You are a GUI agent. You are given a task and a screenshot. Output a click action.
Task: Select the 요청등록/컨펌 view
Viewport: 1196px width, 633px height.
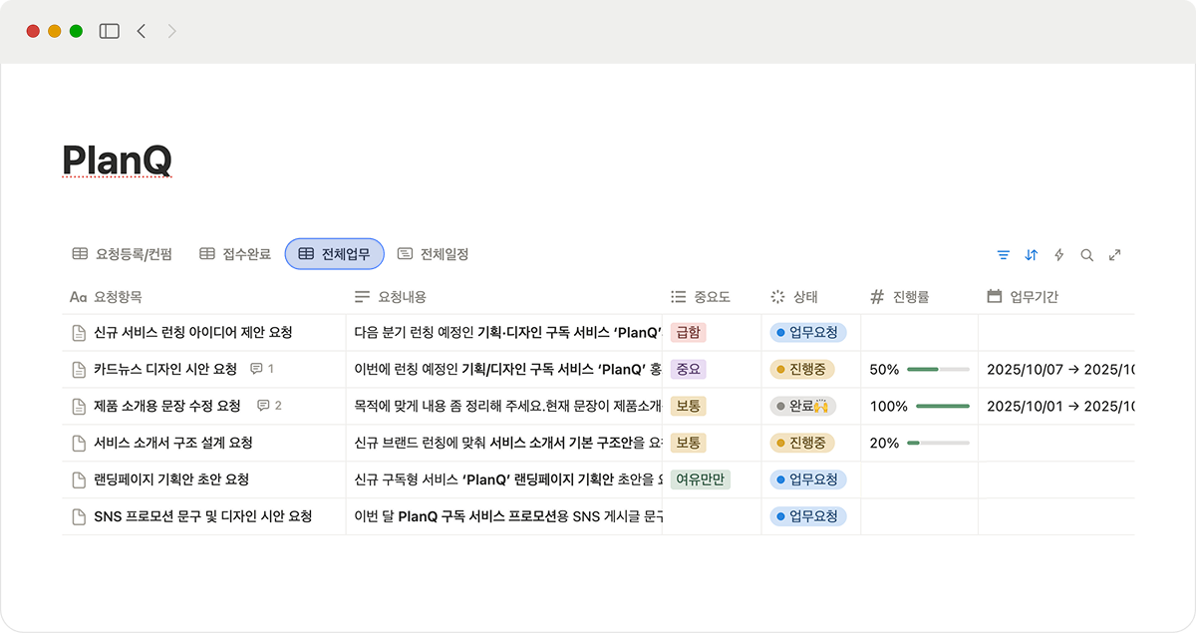pos(121,253)
